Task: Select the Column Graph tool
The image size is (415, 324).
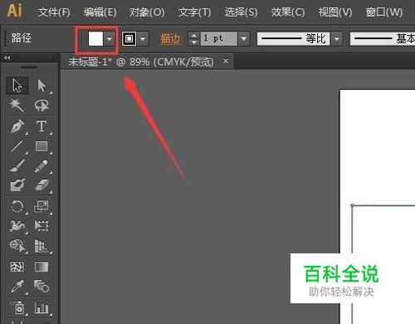Action: (x=41, y=307)
